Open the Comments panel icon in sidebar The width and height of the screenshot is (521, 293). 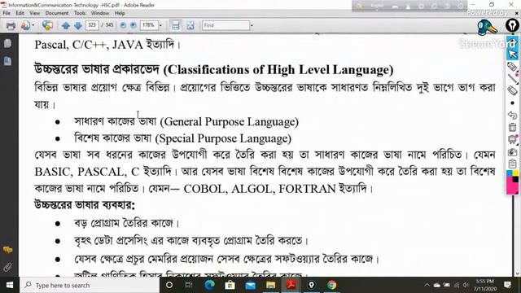click(x=7, y=250)
